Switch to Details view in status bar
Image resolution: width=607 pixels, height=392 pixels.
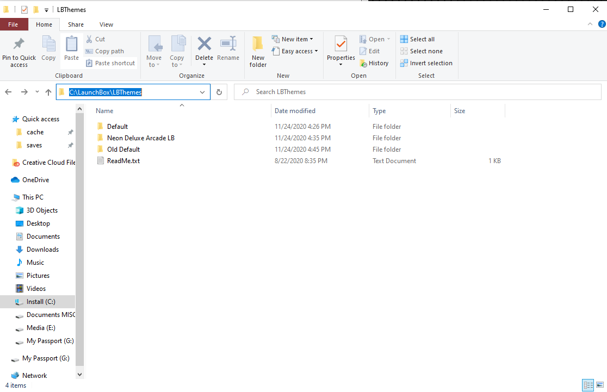click(588, 385)
